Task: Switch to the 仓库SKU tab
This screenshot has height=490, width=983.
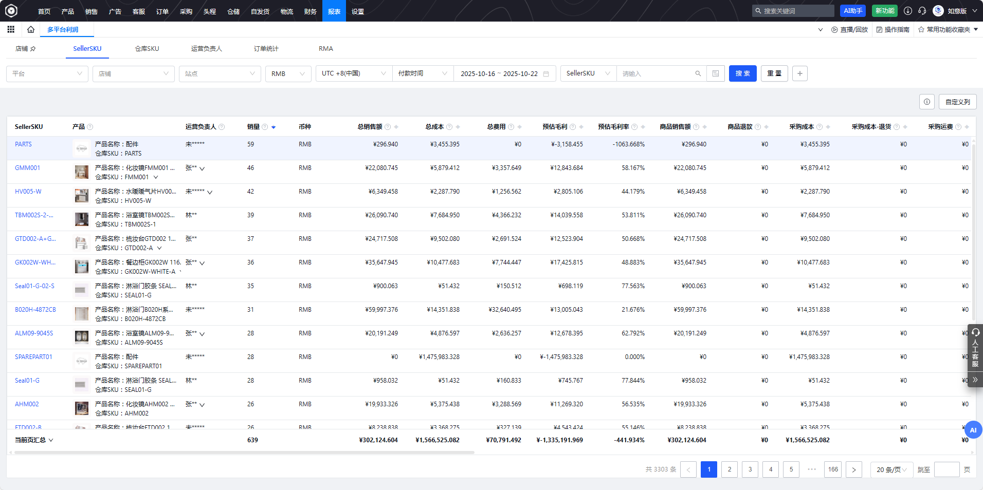Action: [147, 49]
